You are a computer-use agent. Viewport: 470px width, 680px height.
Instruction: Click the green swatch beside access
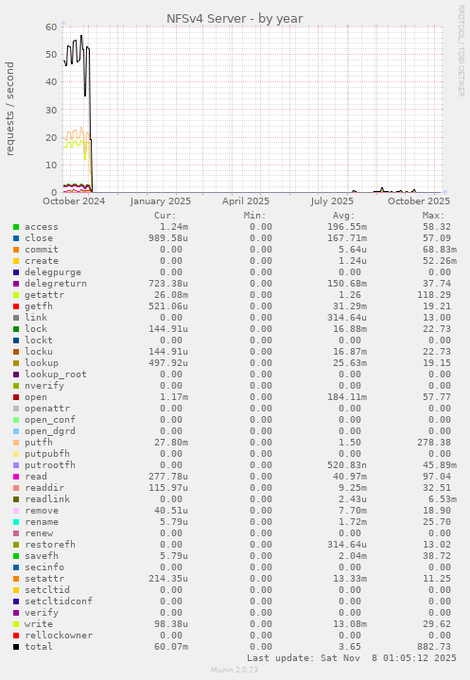coord(16,227)
